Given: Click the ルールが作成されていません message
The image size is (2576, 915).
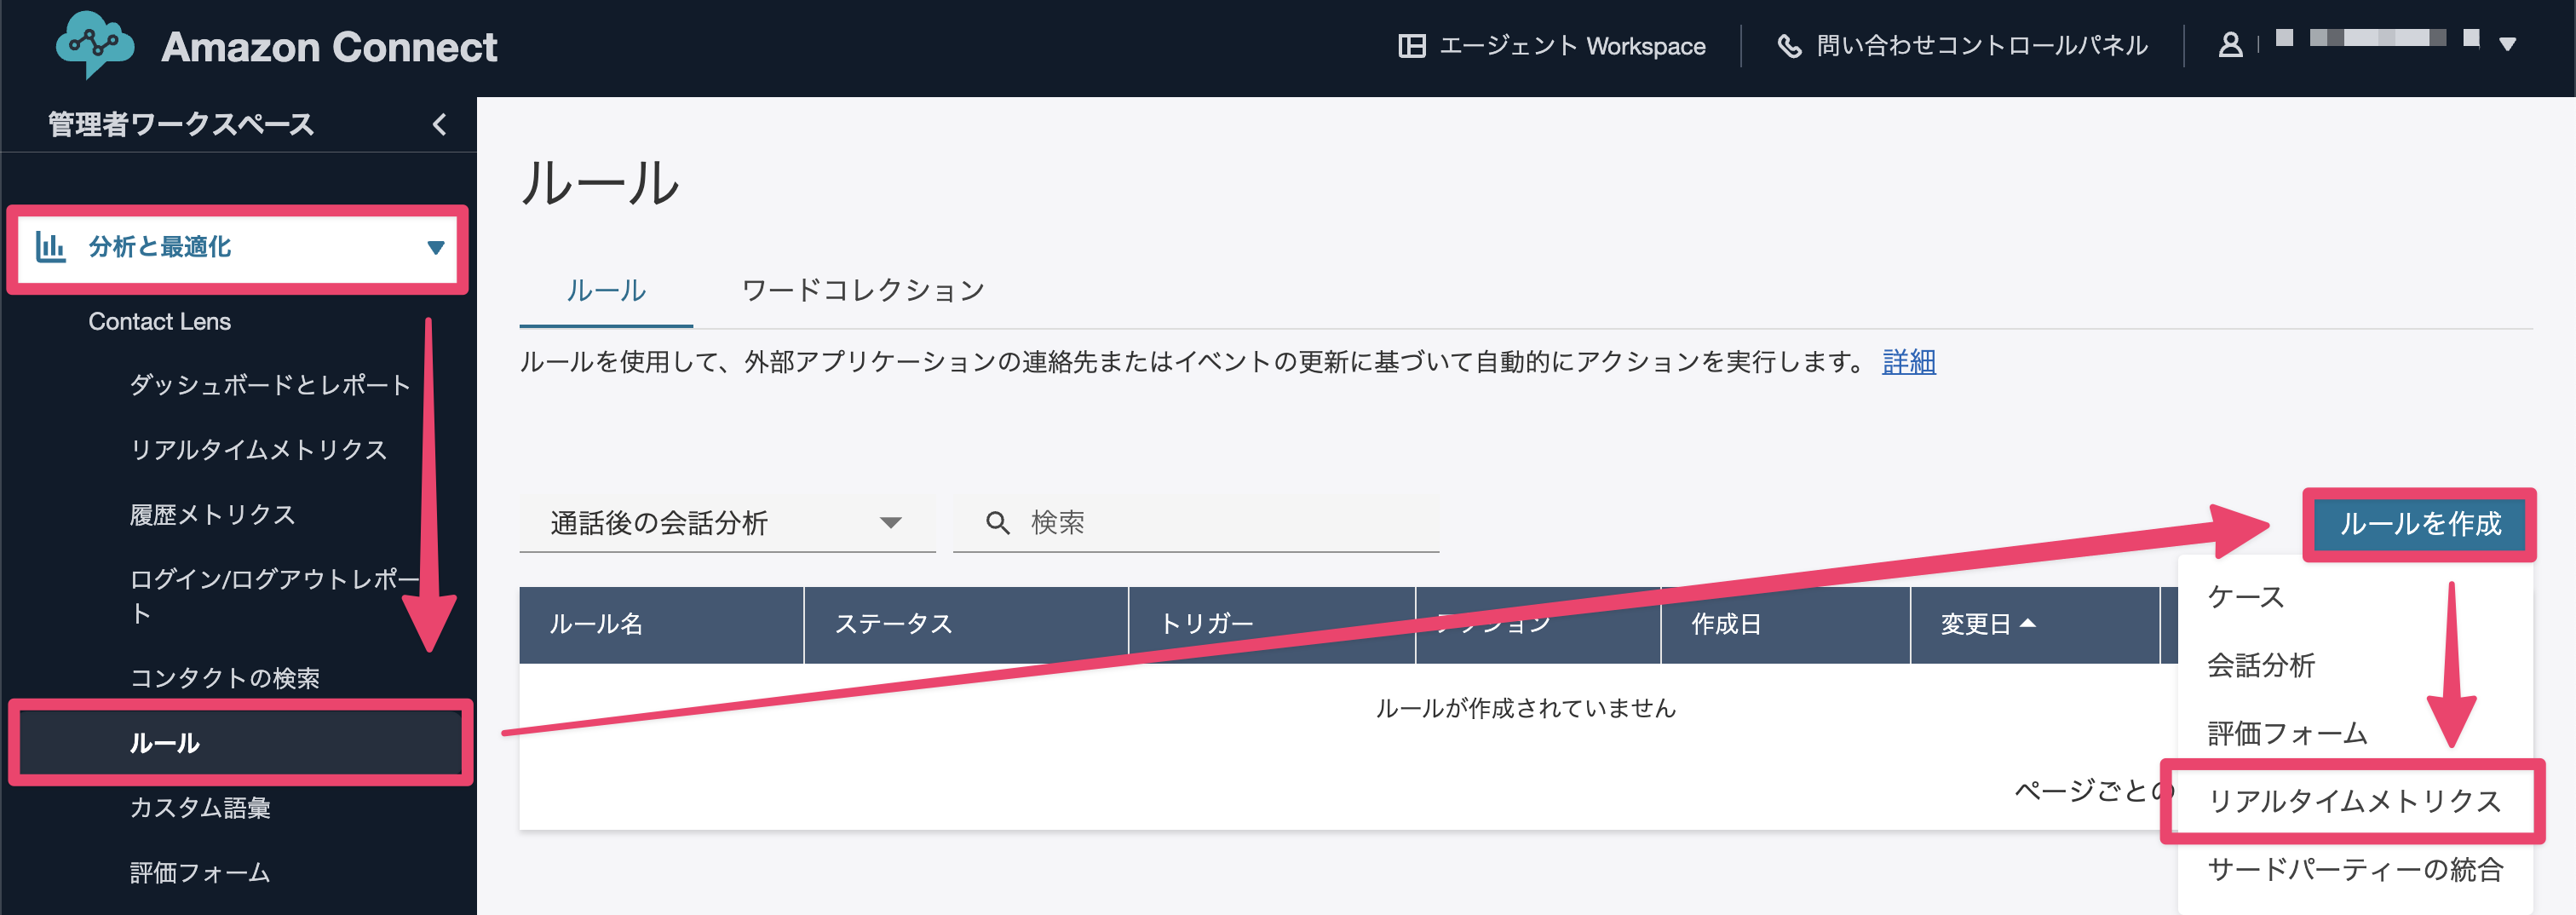Looking at the screenshot, I should [x=1525, y=709].
